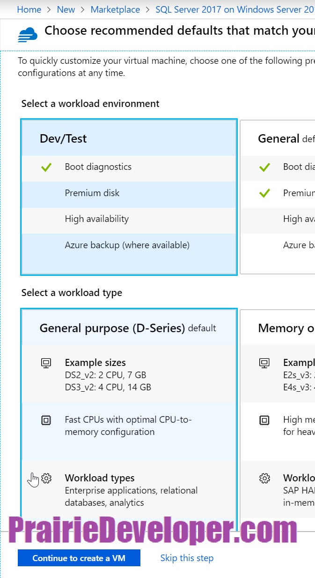
Task: Click the Dev/Test Boot diagnostics green checkmark
Action: (x=46, y=167)
